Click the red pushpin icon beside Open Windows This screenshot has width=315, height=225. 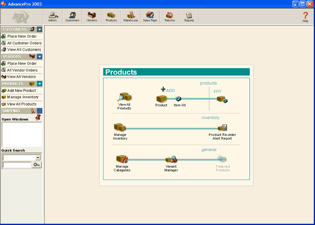coord(38,118)
